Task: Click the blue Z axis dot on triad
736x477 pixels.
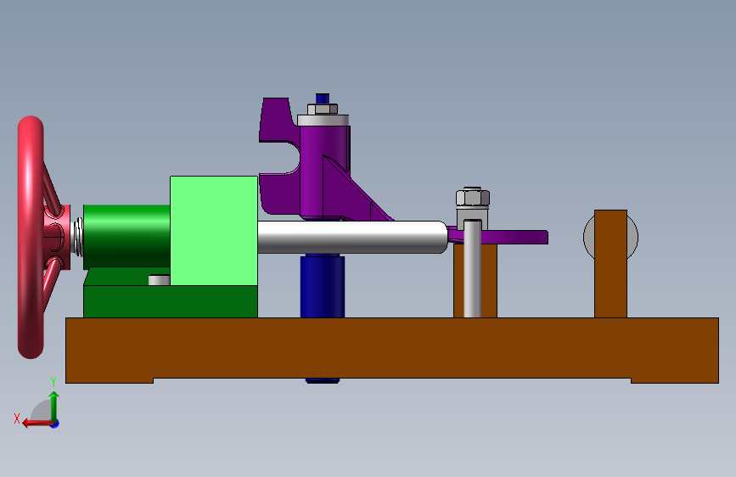Action: pos(55,424)
